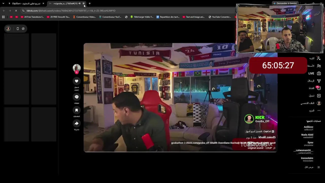The image size is (325, 183).
Task: Open Chrome apps grid in bookmarks bar
Action: tap(3, 17)
